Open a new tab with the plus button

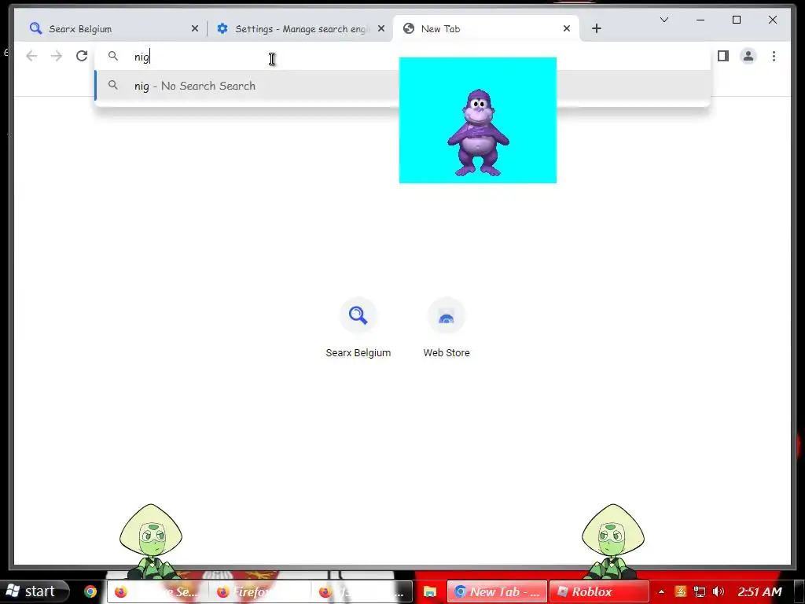click(596, 29)
